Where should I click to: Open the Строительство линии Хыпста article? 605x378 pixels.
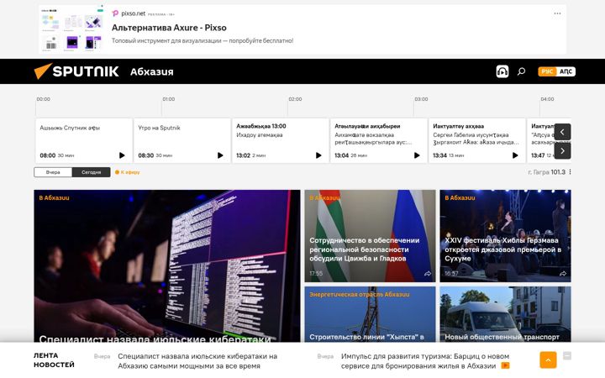366,337
